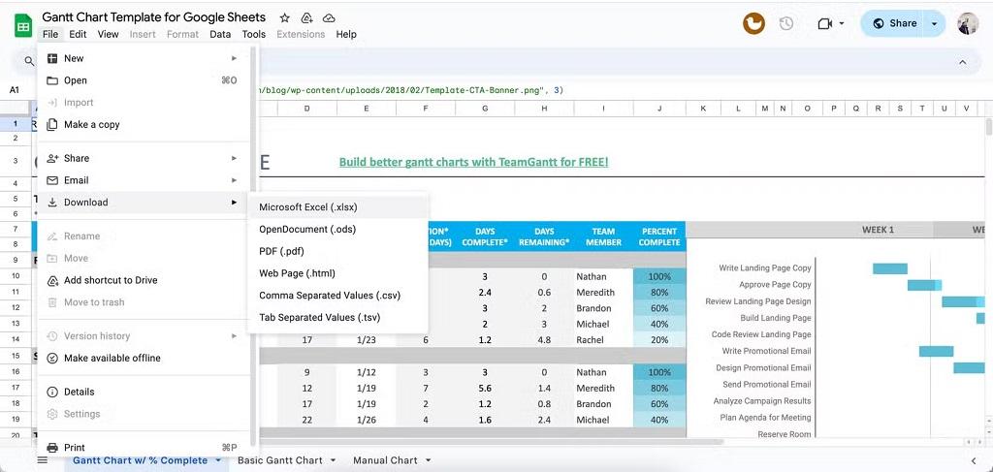Open the video call options arrow

pyautogui.click(x=842, y=23)
